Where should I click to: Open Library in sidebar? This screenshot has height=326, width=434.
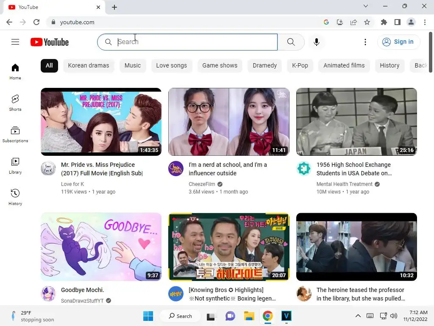[15, 166]
